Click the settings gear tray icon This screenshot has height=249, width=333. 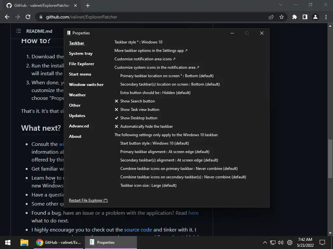click(x=290, y=243)
